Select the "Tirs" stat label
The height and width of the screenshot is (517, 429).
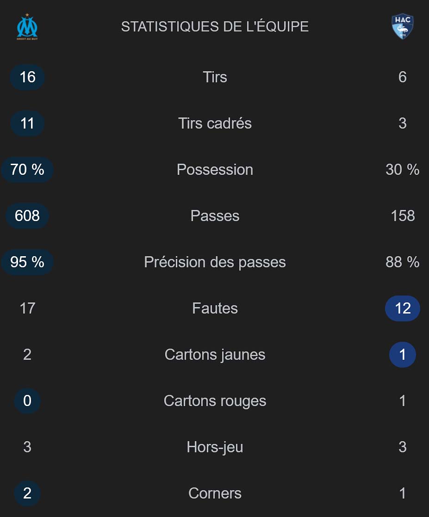coord(215,77)
